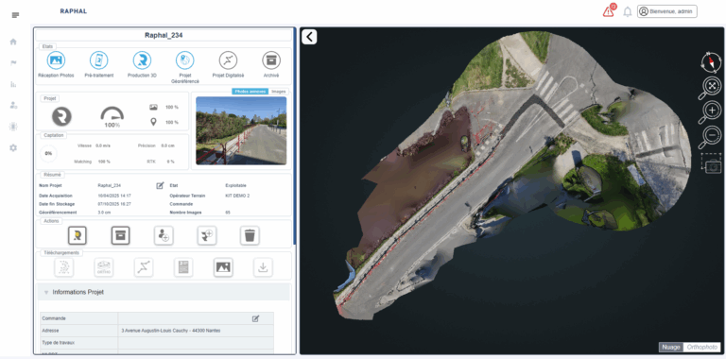This screenshot has width=726, height=359.
Task: Click the add user action button
Action: click(x=164, y=235)
